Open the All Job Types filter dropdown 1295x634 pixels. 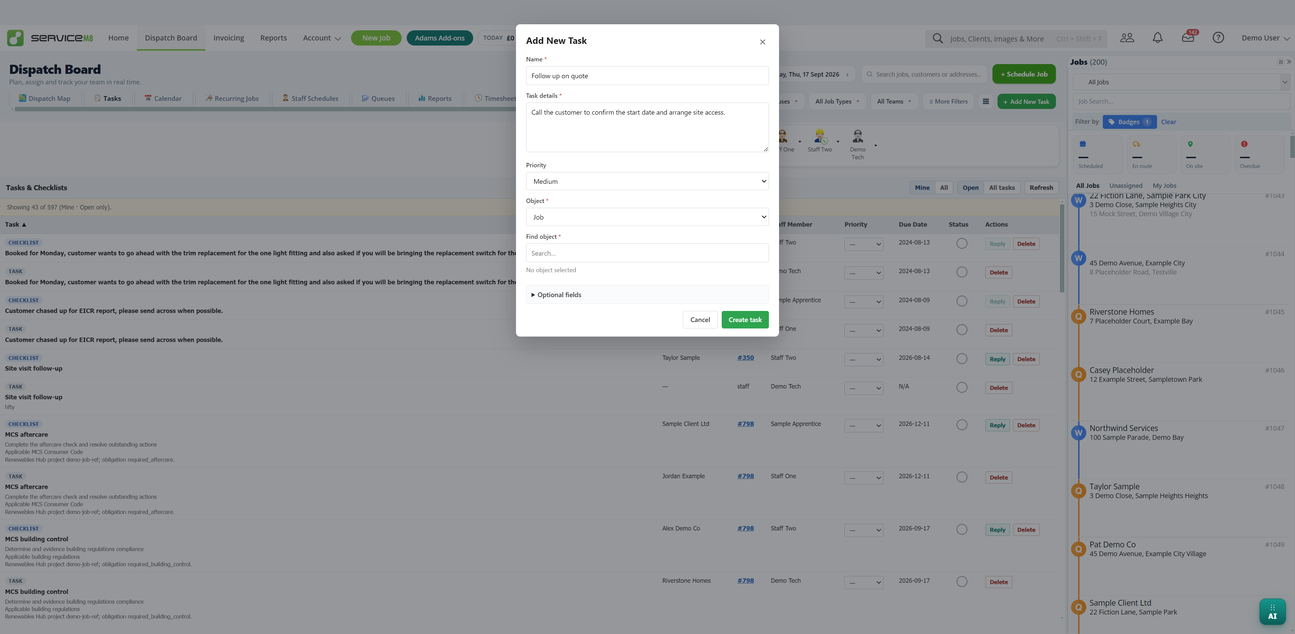[x=836, y=102]
